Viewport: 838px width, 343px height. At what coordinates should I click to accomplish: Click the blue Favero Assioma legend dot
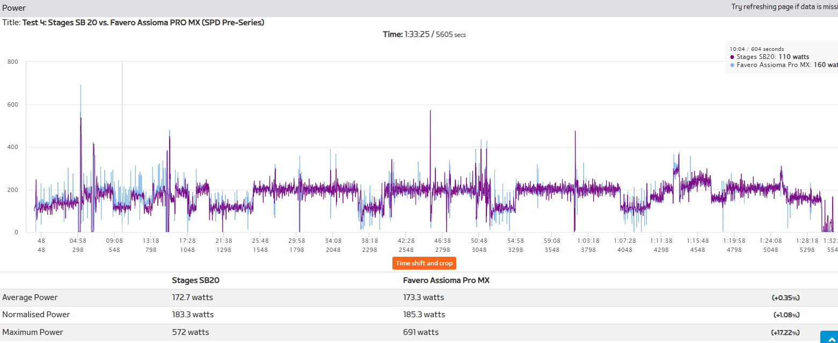tap(732, 65)
